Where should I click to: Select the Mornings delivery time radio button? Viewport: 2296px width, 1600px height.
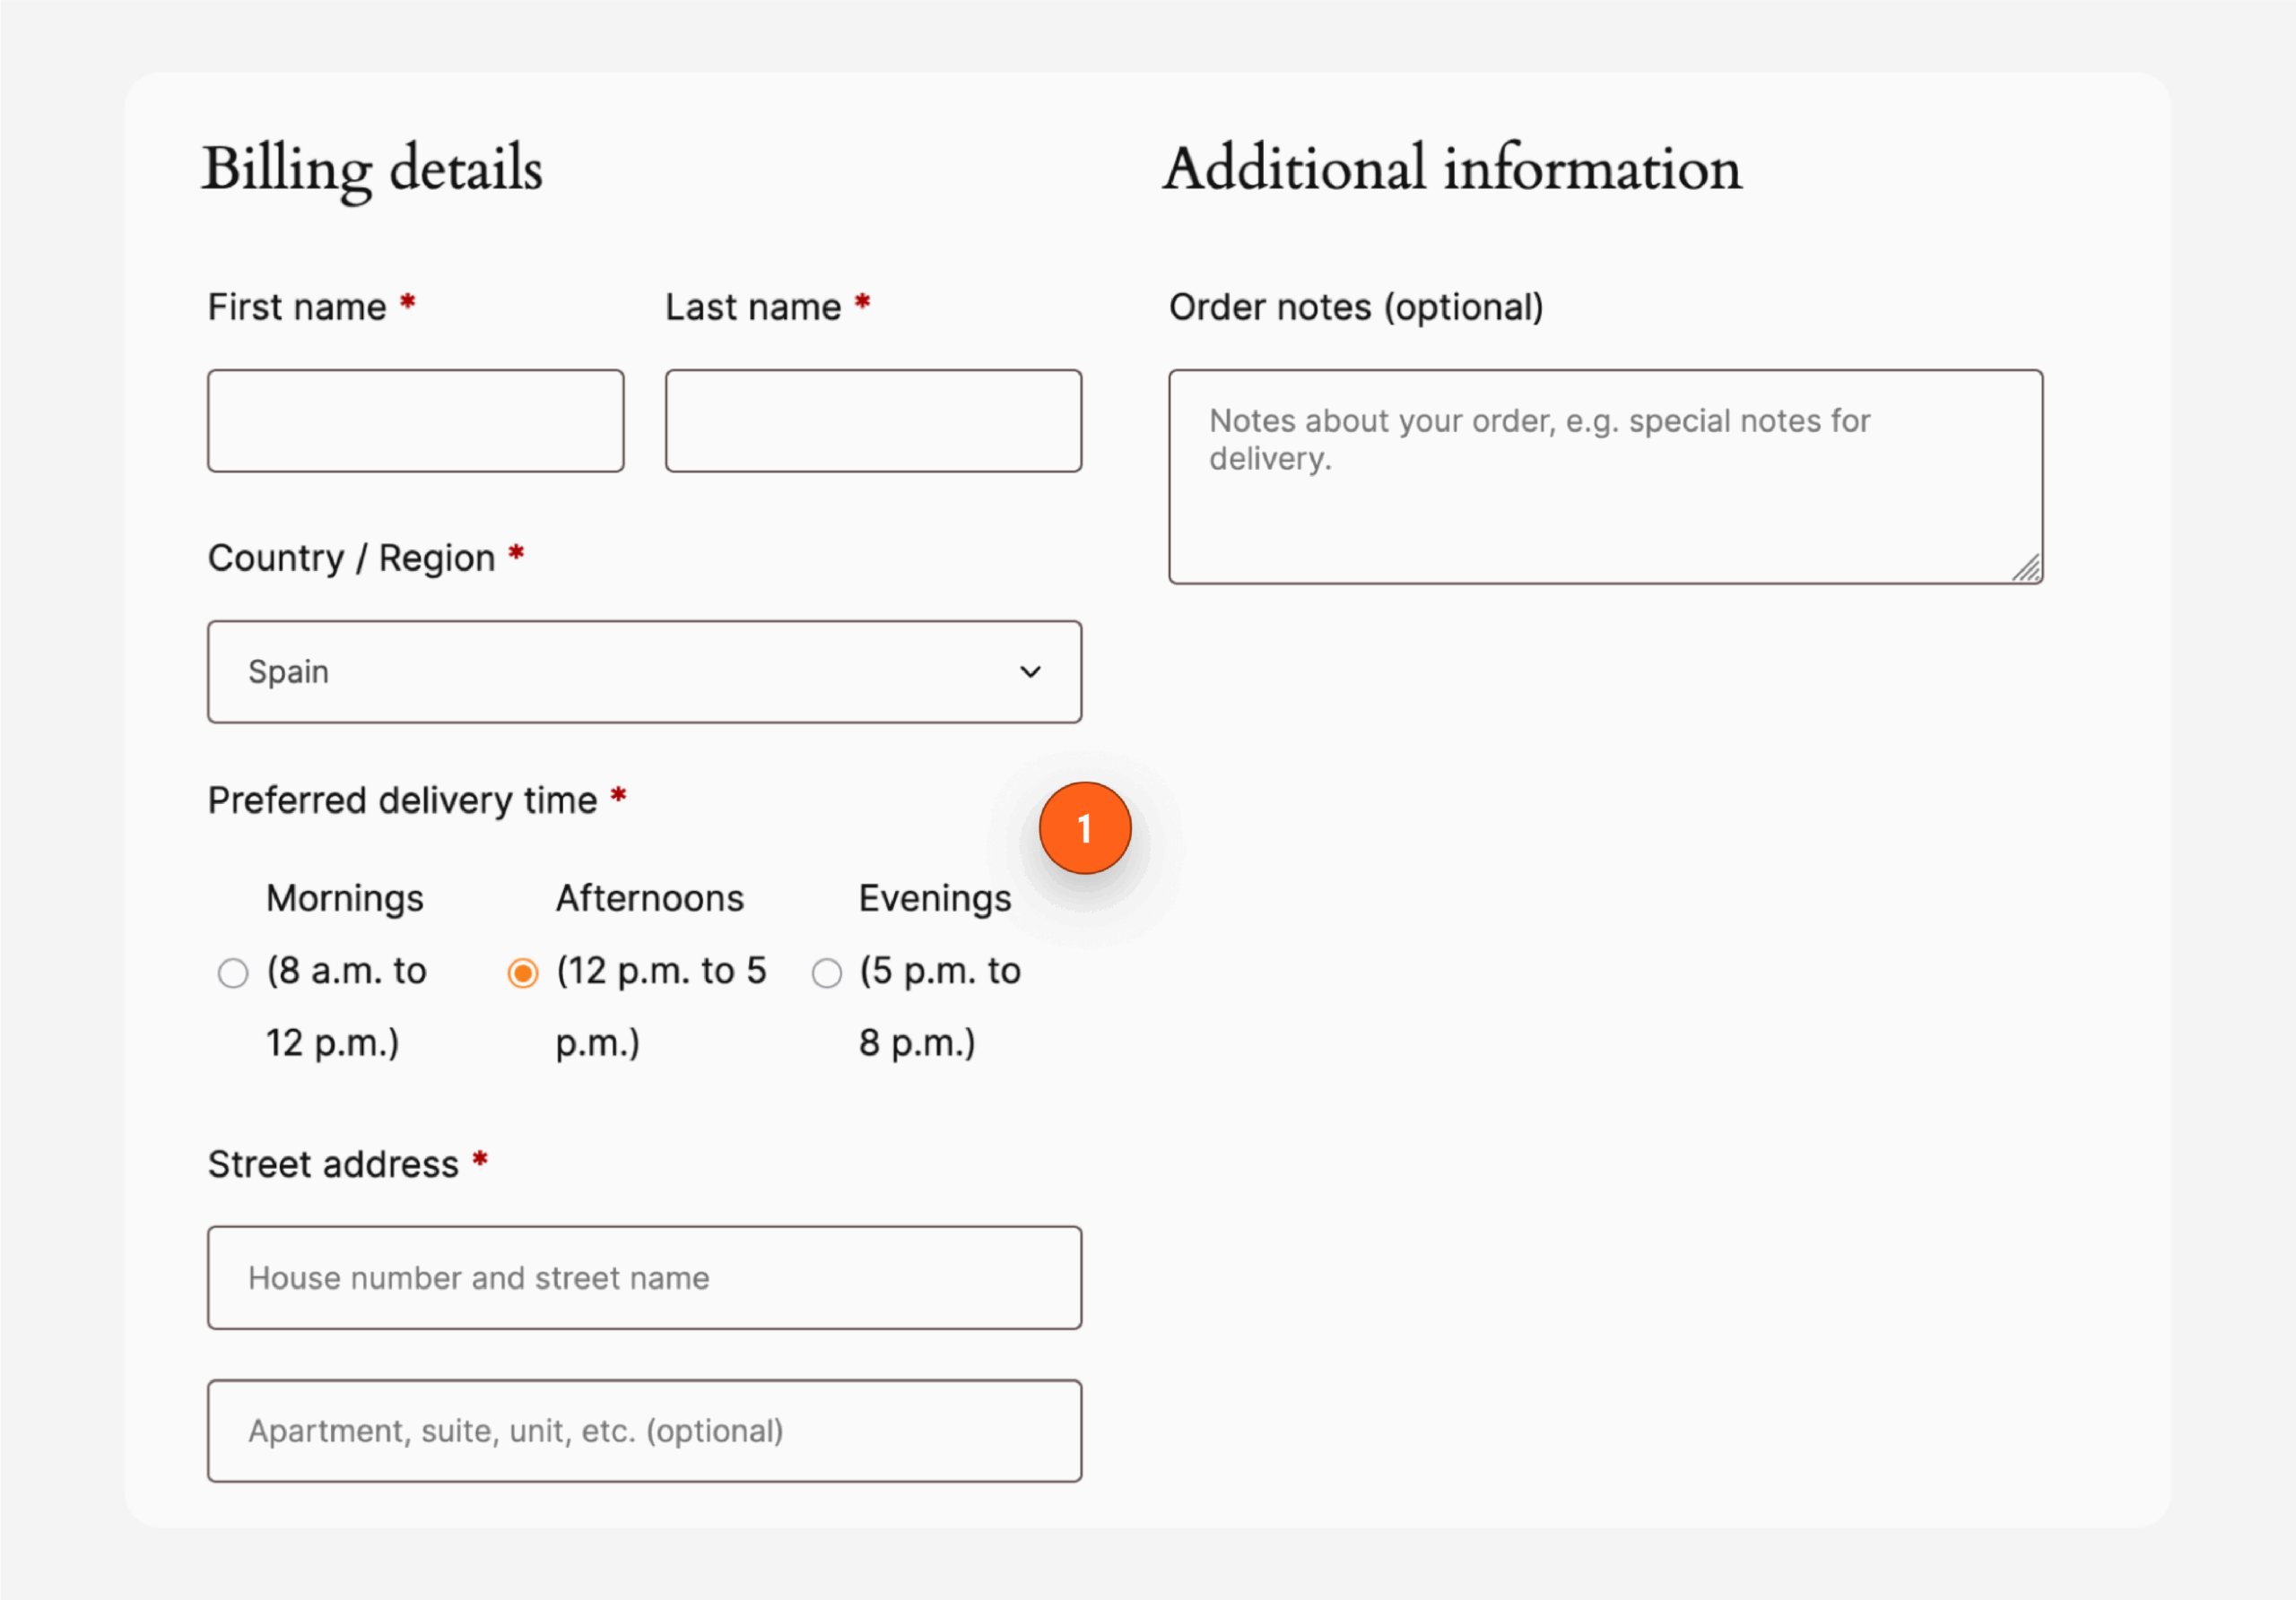[234, 972]
